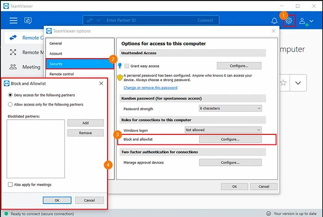Click the favorite star icon in main window
Viewport: 323px width, 217px height.
[283, 83]
